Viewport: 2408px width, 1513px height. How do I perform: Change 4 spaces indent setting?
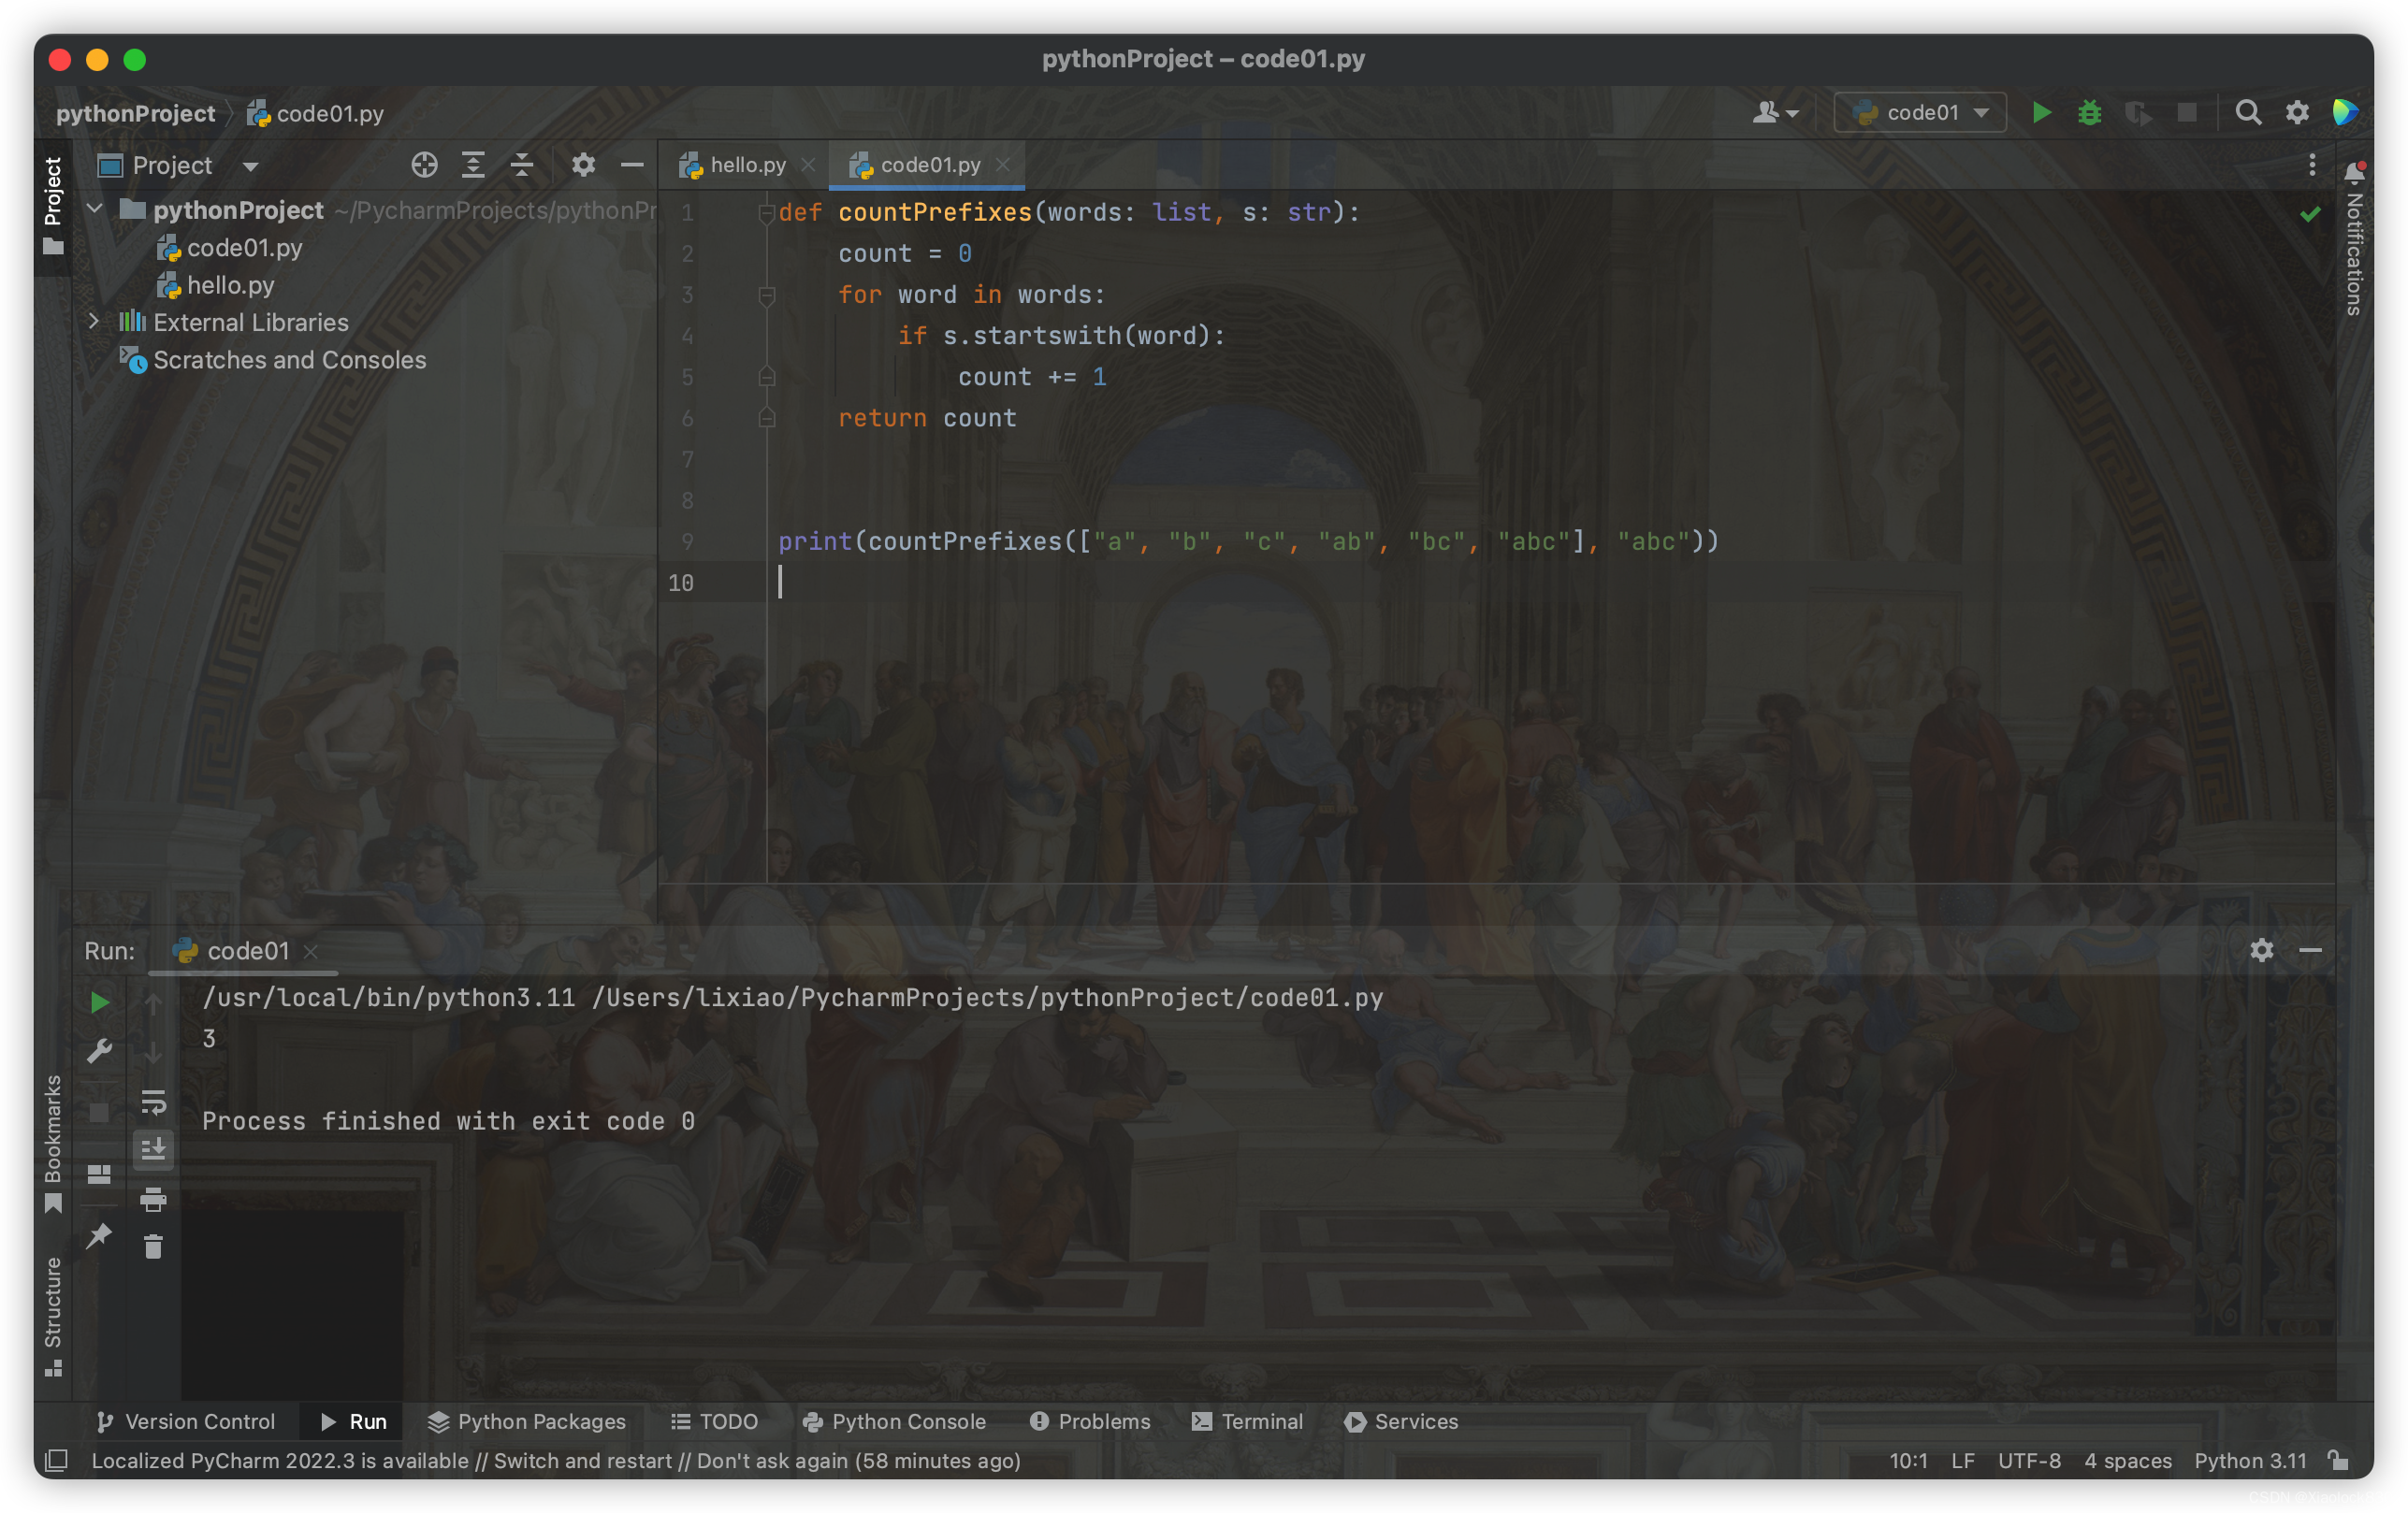pyautogui.click(x=2127, y=1460)
